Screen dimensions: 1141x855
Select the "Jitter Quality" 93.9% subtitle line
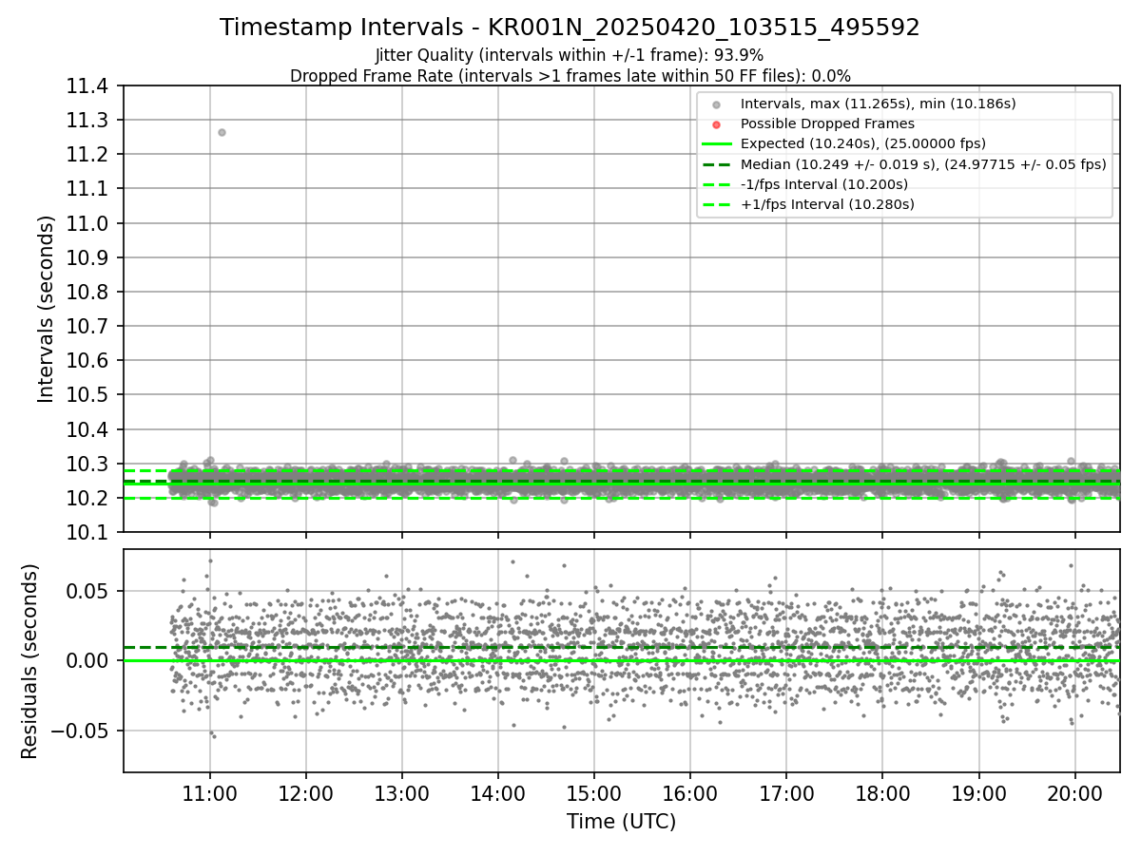(570, 55)
